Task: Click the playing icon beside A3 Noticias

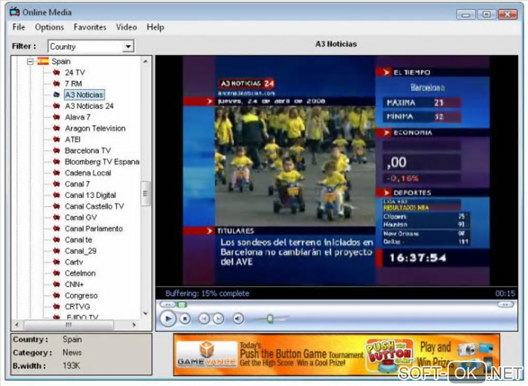Action: (56, 95)
